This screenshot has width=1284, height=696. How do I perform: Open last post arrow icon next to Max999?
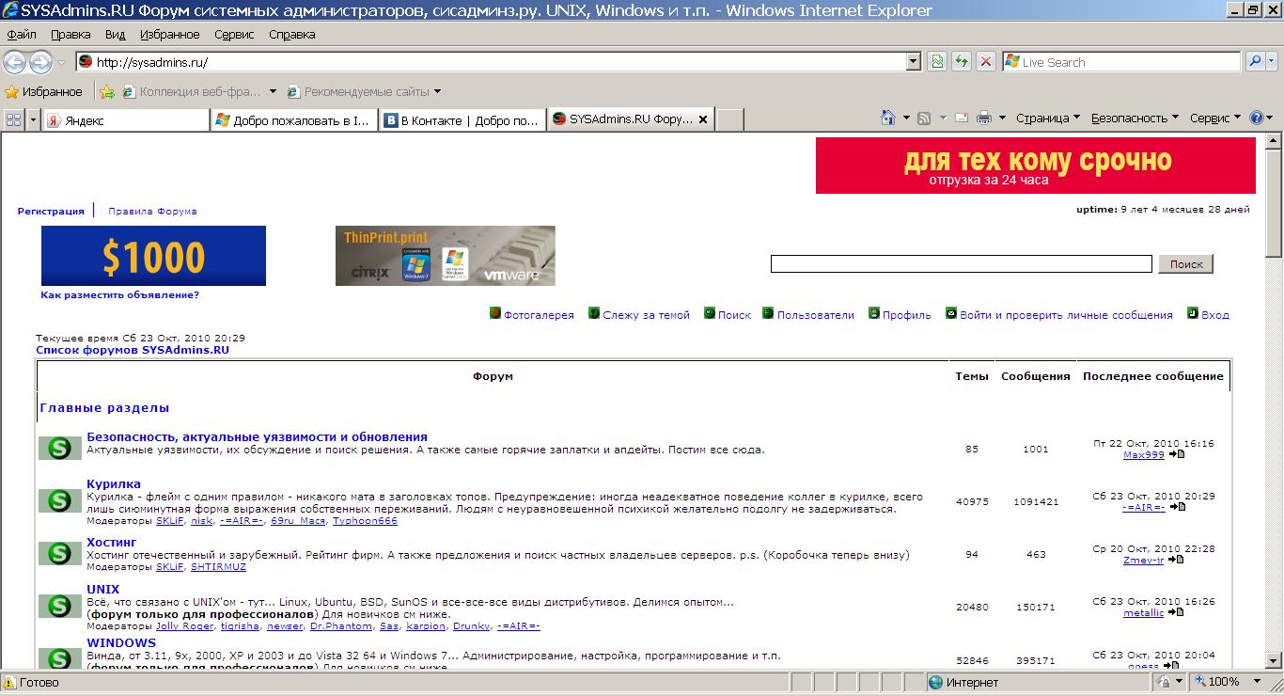click(1176, 454)
